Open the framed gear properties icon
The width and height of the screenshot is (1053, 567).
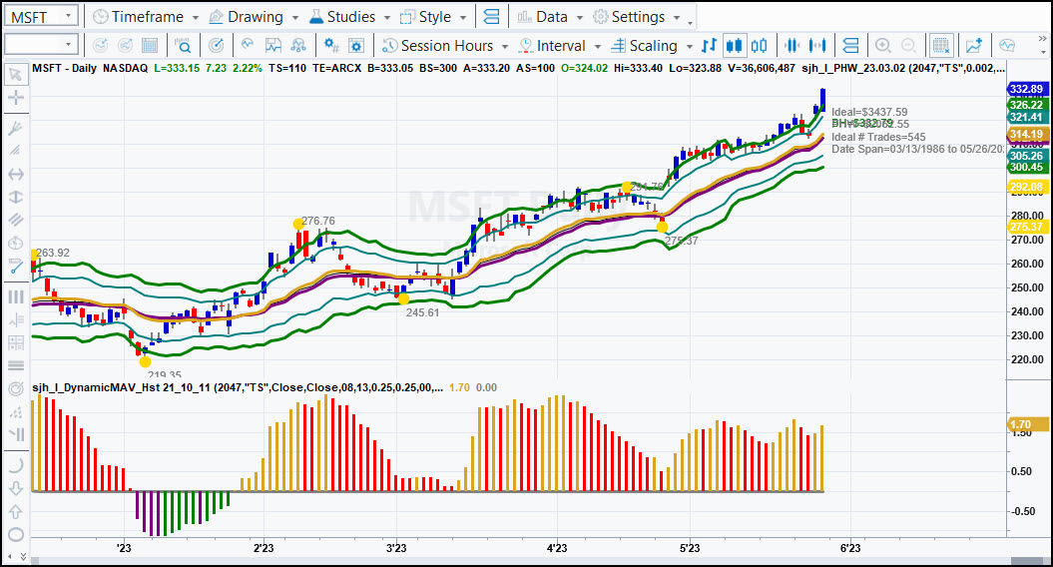pyautogui.click(x=356, y=46)
